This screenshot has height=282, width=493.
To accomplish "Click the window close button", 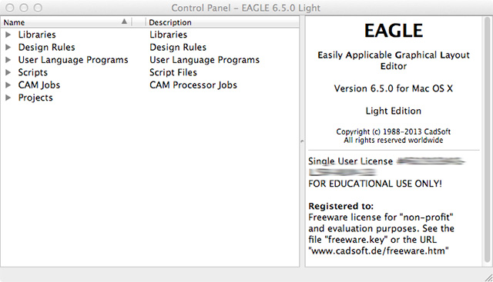I will 10,8.
